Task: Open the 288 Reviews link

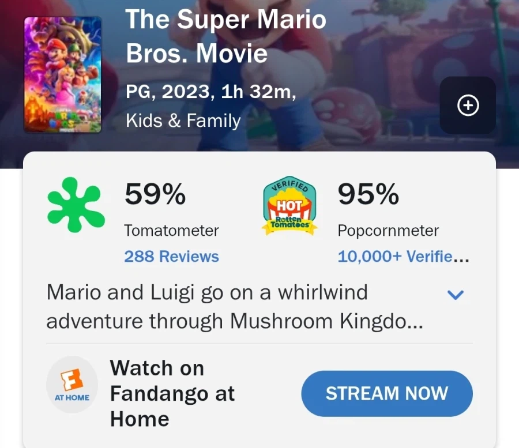Action: (171, 257)
